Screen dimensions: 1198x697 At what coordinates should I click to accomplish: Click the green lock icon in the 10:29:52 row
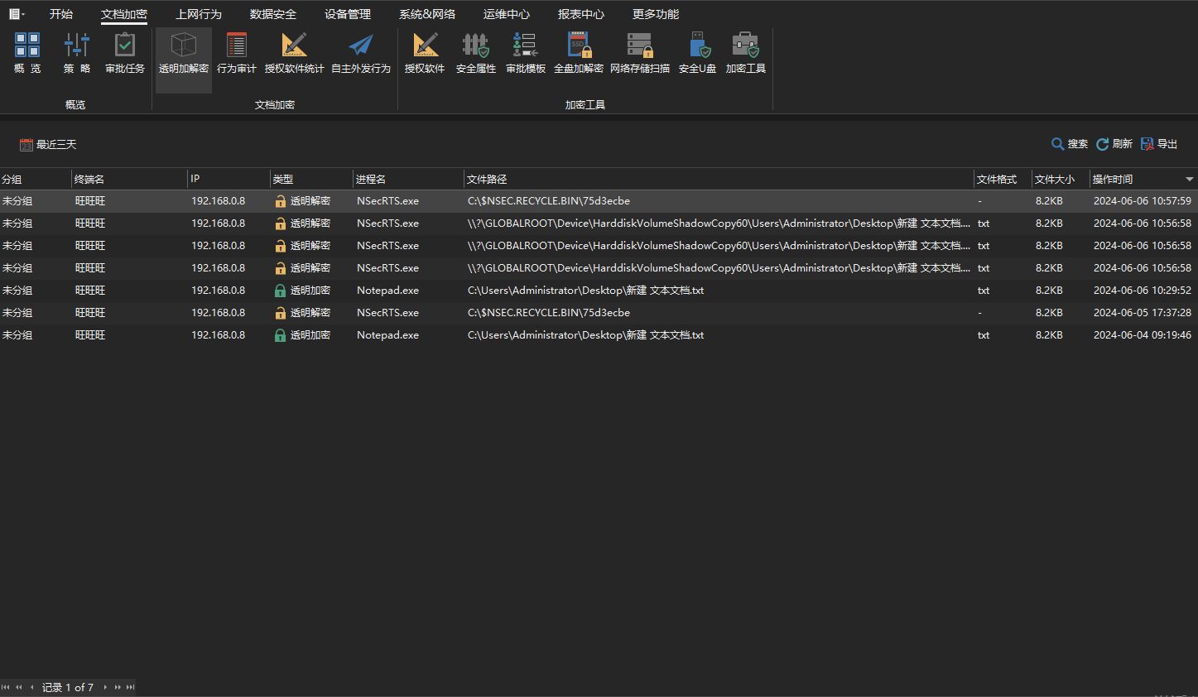(280, 291)
